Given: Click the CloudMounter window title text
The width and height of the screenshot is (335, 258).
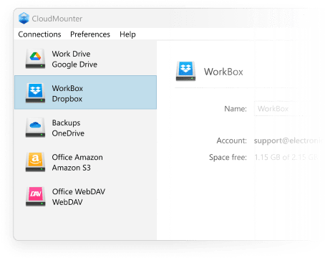Looking at the screenshot, I should [x=57, y=19].
